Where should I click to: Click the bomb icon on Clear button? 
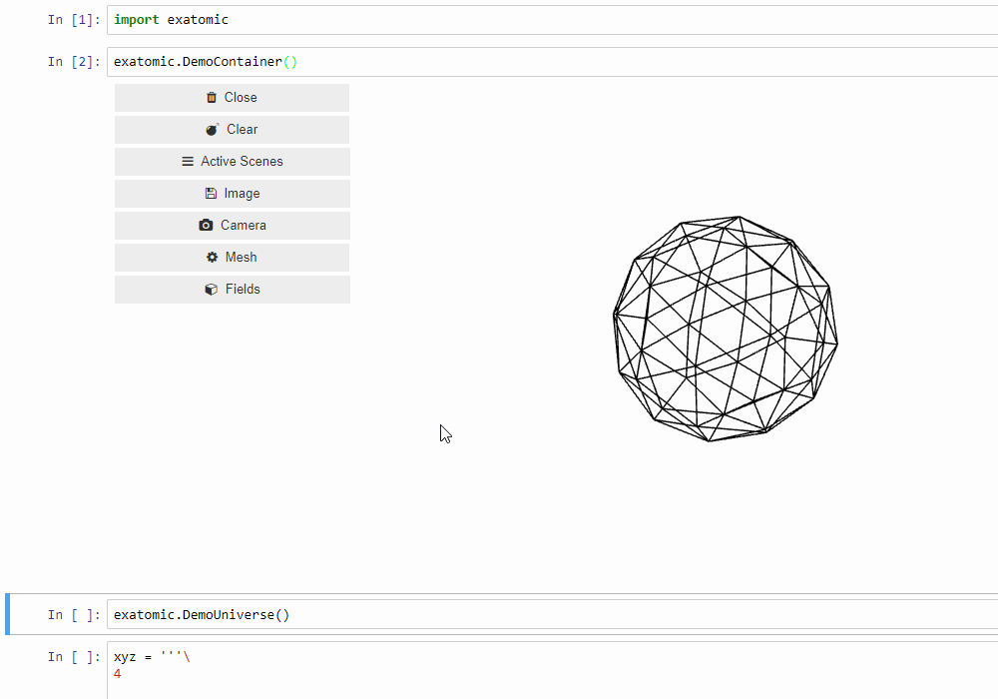212,129
